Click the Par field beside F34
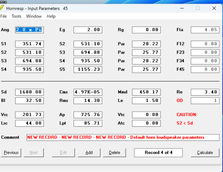Image resolution: width=223 pixels, height=172 pixels. coord(146,61)
